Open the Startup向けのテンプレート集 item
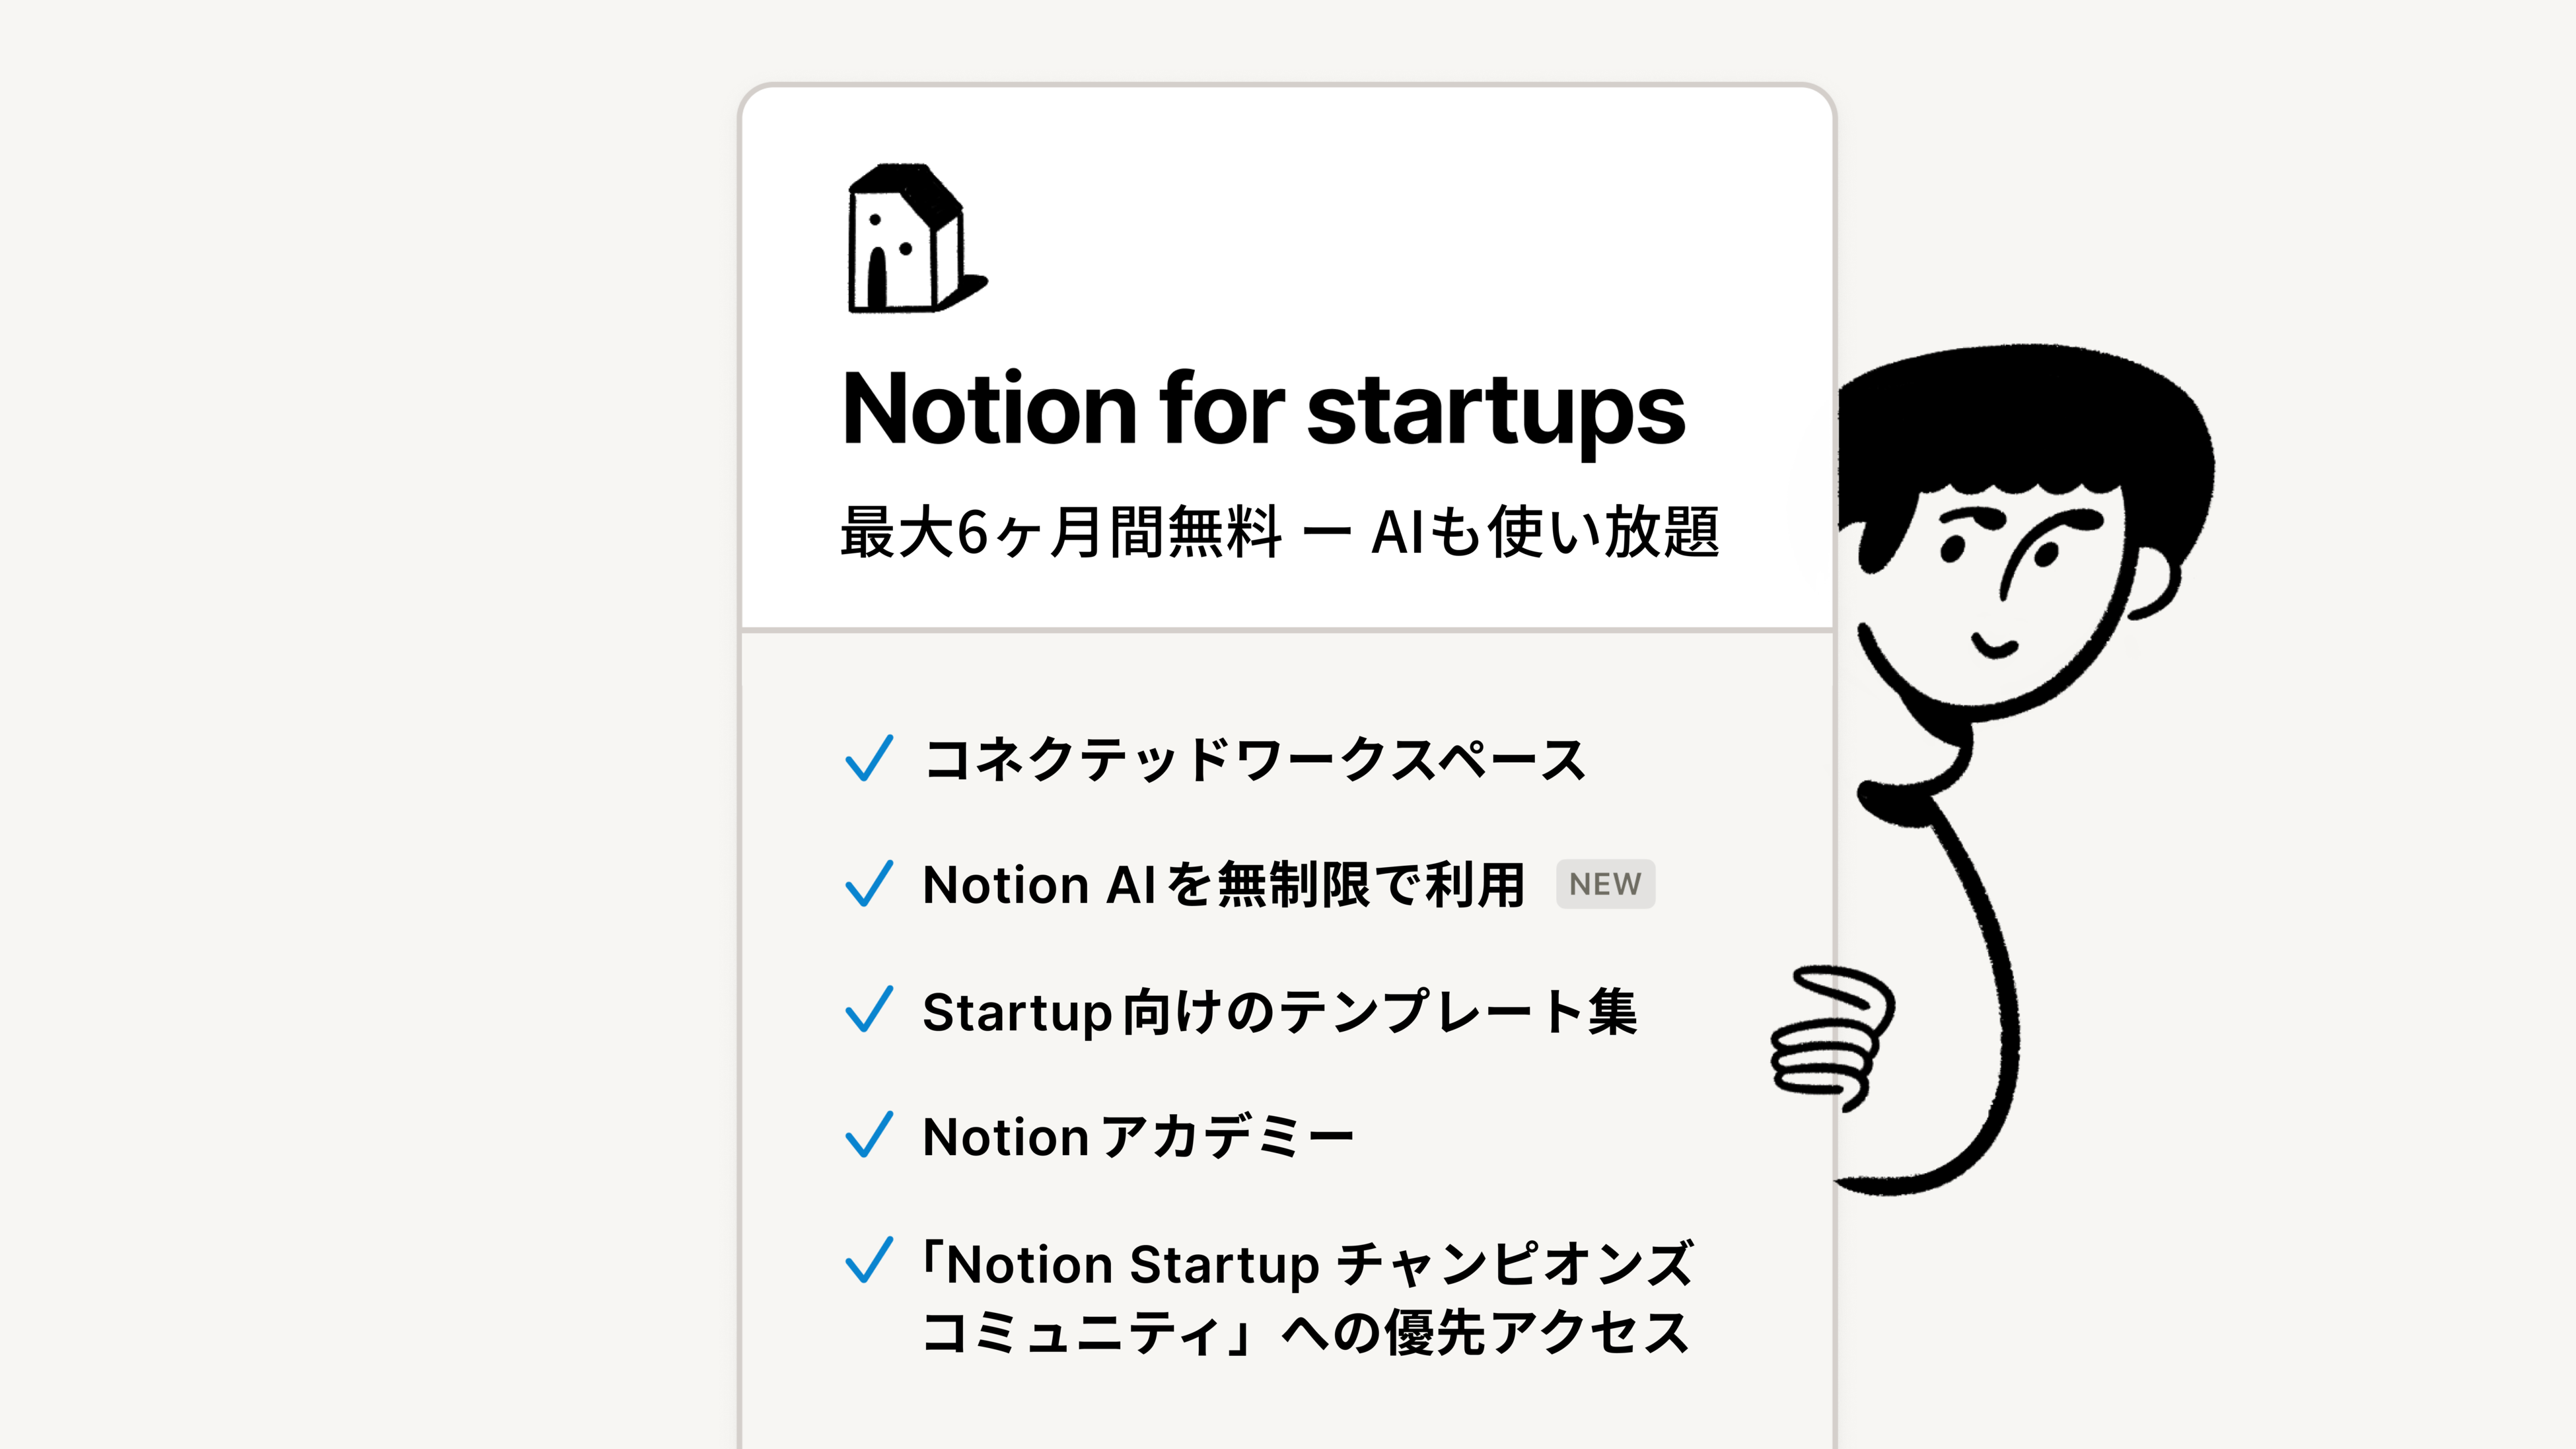 tap(1279, 1011)
